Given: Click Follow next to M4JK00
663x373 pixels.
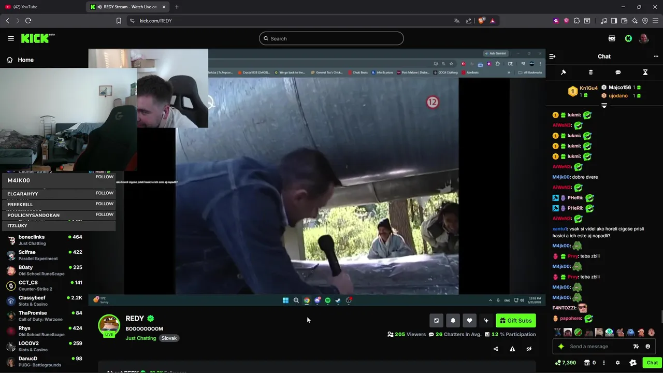Looking at the screenshot, I should tap(104, 177).
